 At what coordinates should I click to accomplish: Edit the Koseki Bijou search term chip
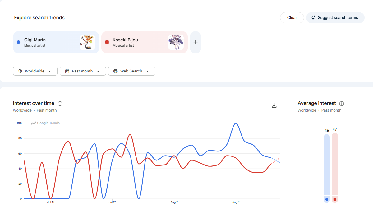(x=145, y=42)
